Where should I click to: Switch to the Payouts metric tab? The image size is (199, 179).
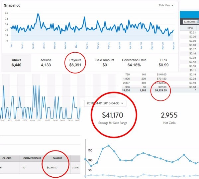tap(75, 63)
